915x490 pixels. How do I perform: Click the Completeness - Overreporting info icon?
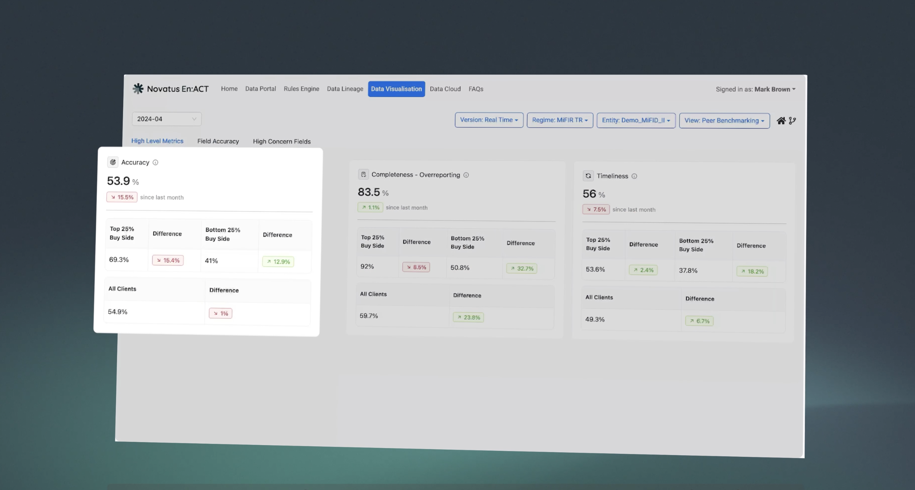click(x=466, y=175)
